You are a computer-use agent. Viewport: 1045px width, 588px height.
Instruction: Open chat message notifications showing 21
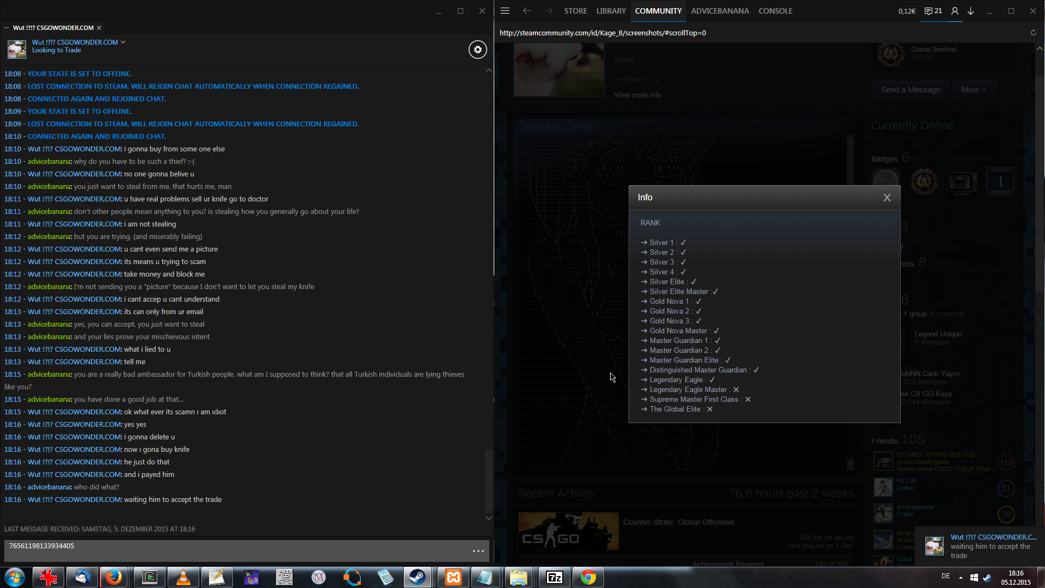pyautogui.click(x=933, y=11)
